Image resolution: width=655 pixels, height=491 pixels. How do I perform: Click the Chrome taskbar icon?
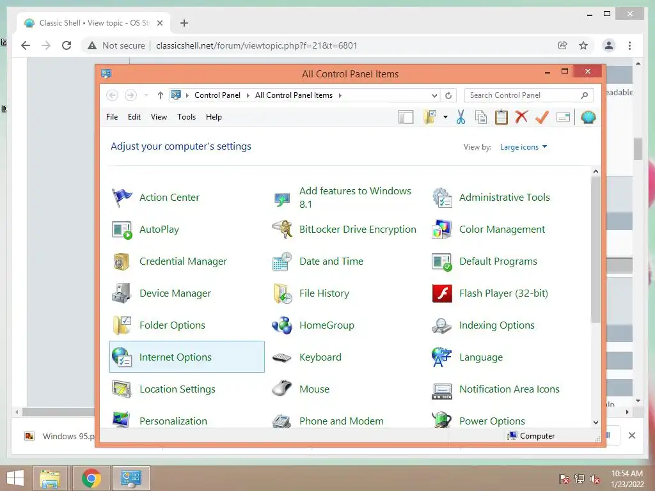[91, 478]
